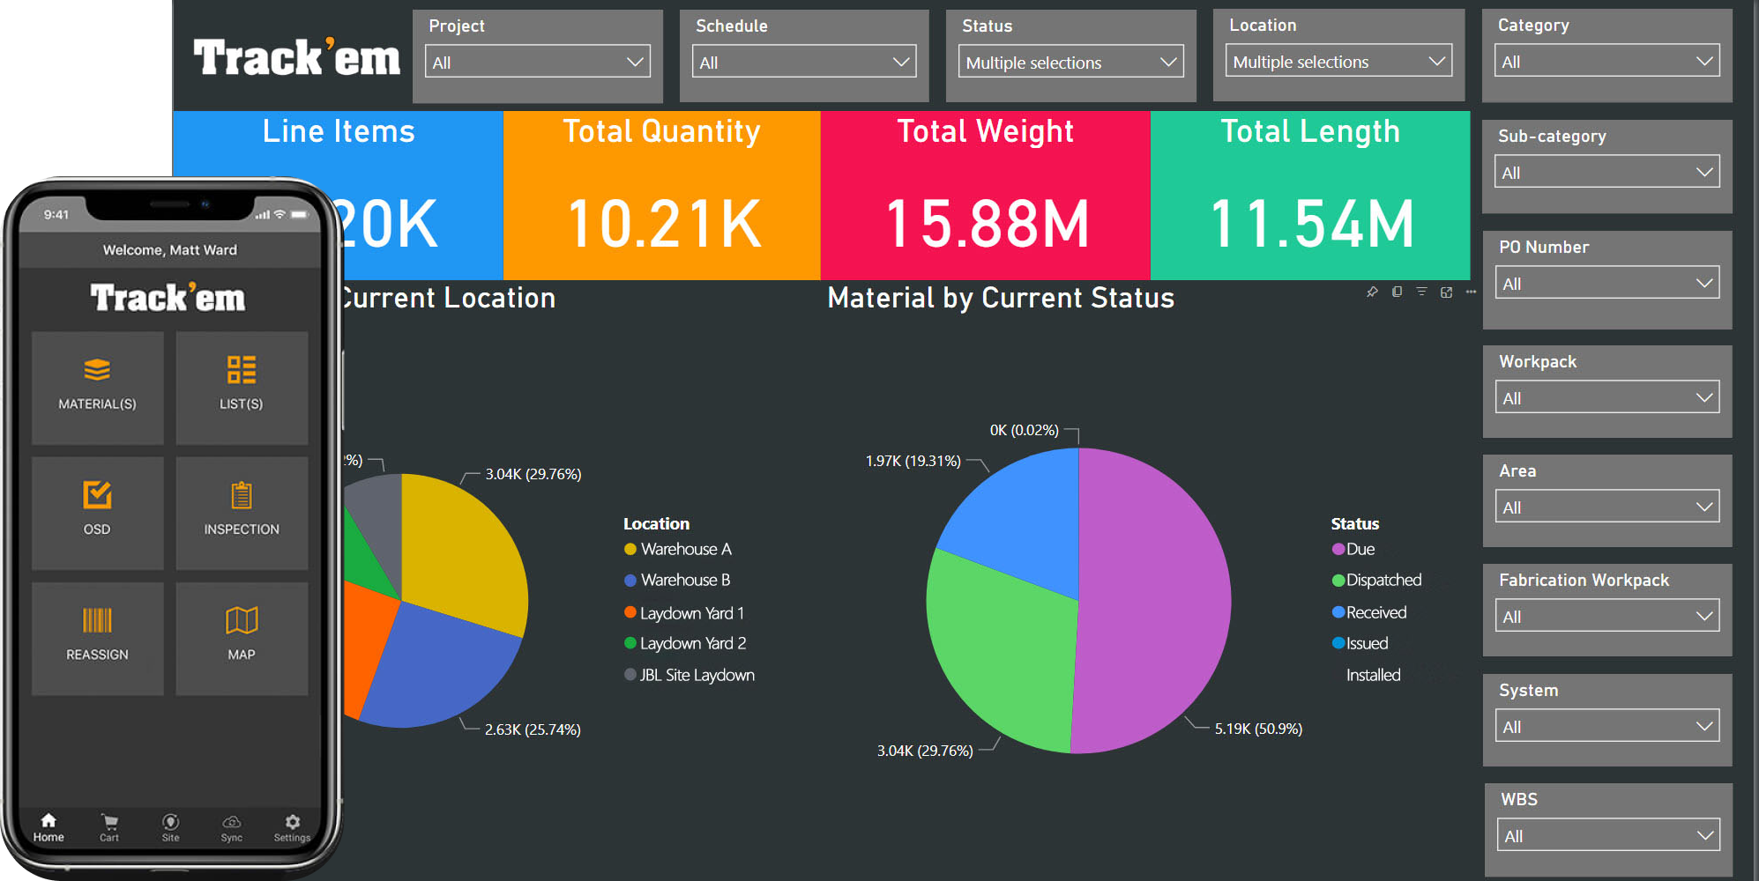Tap Home icon in phone bottom bar
Screen dimensions: 1759x881
point(48,828)
